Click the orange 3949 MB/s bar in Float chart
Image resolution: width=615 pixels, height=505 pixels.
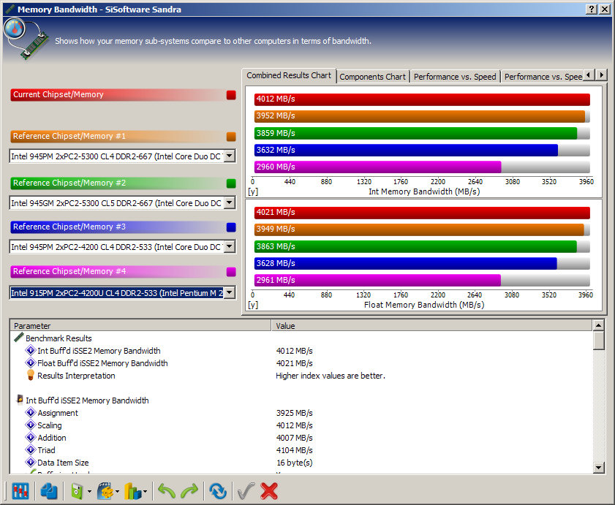(x=419, y=229)
